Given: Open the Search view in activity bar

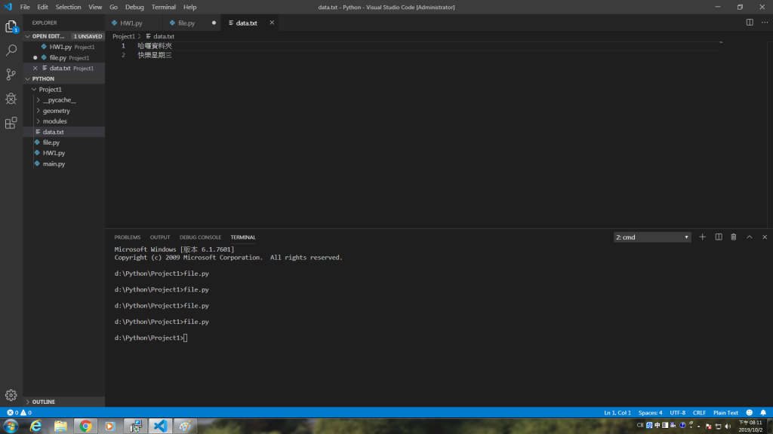Looking at the screenshot, I should tap(11, 50).
